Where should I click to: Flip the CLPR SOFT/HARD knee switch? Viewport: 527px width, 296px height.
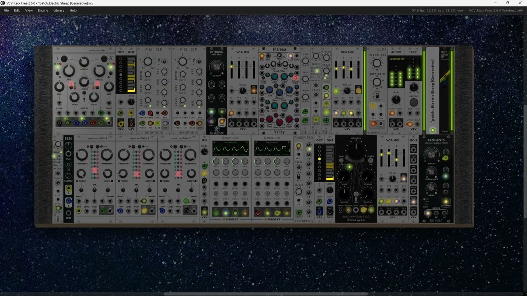(377, 96)
